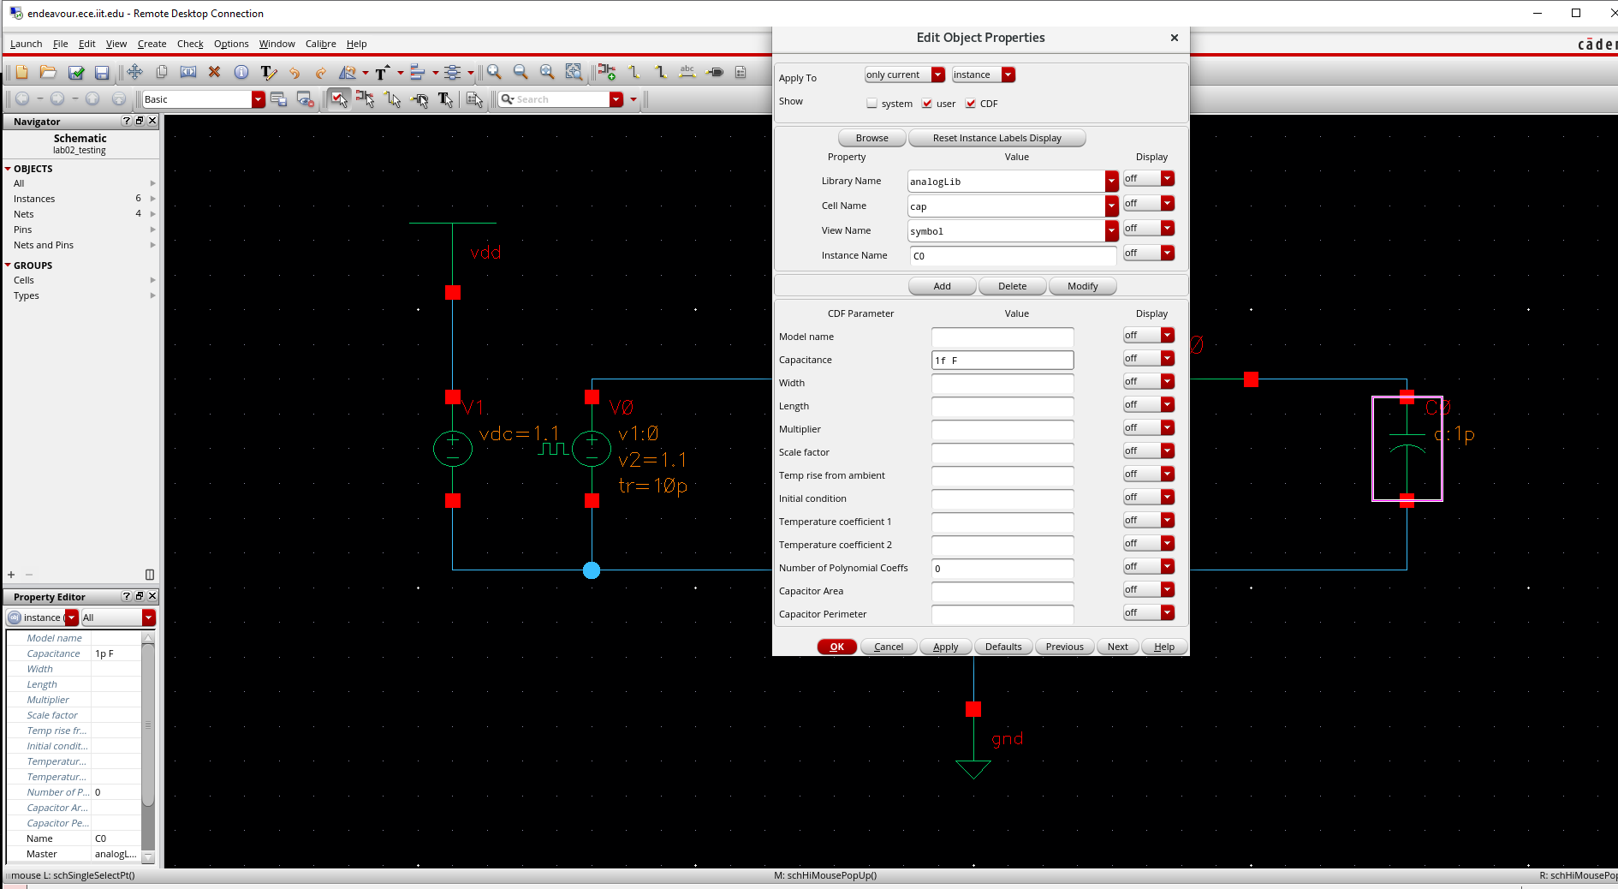The width and height of the screenshot is (1618, 889).
Task: Click the Cancel button
Action: click(x=888, y=647)
